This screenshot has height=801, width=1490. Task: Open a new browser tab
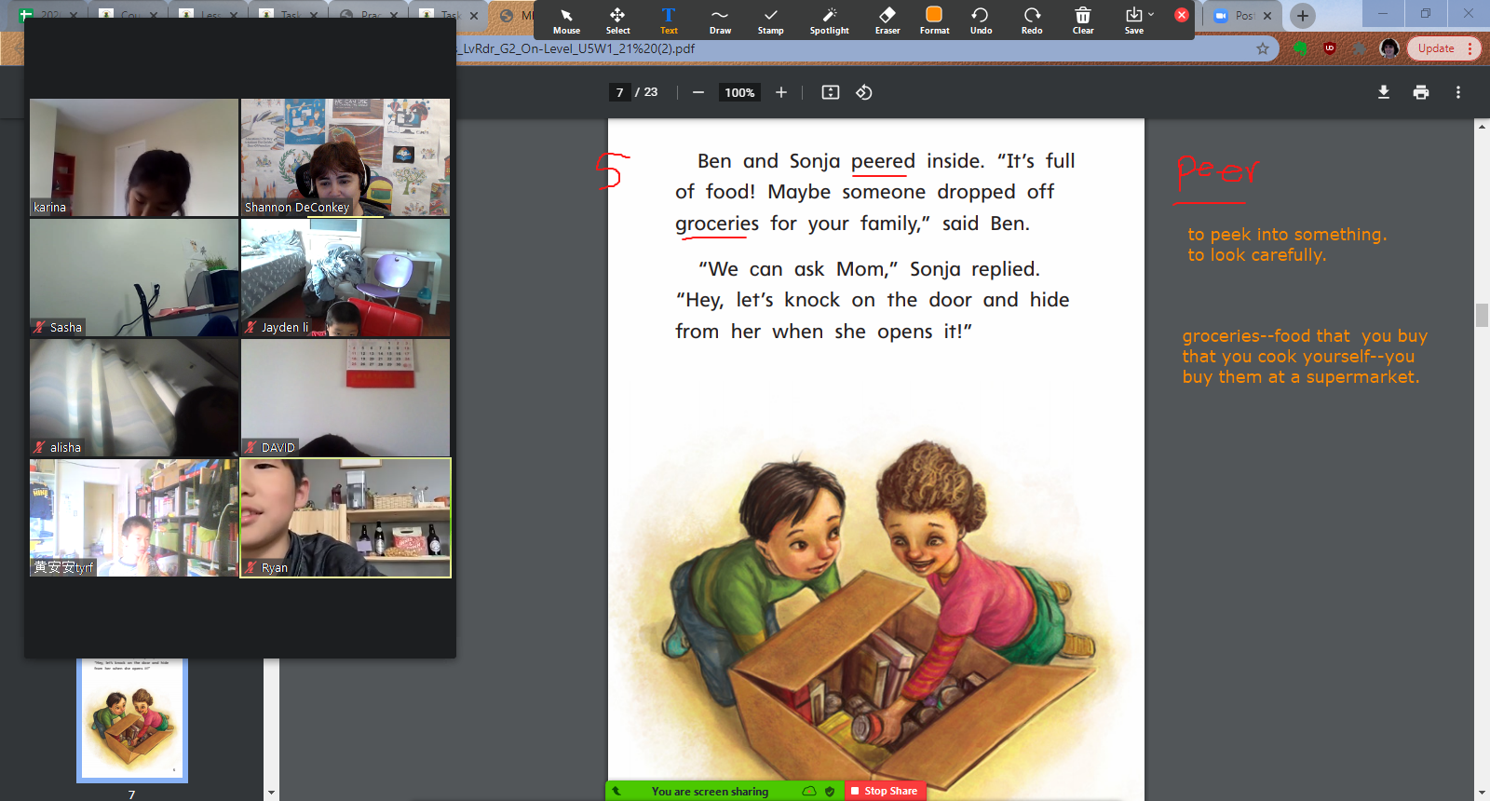click(1303, 16)
